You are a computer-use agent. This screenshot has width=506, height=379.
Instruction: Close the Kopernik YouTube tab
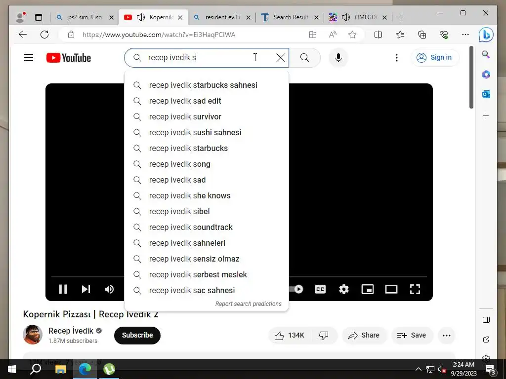click(180, 17)
